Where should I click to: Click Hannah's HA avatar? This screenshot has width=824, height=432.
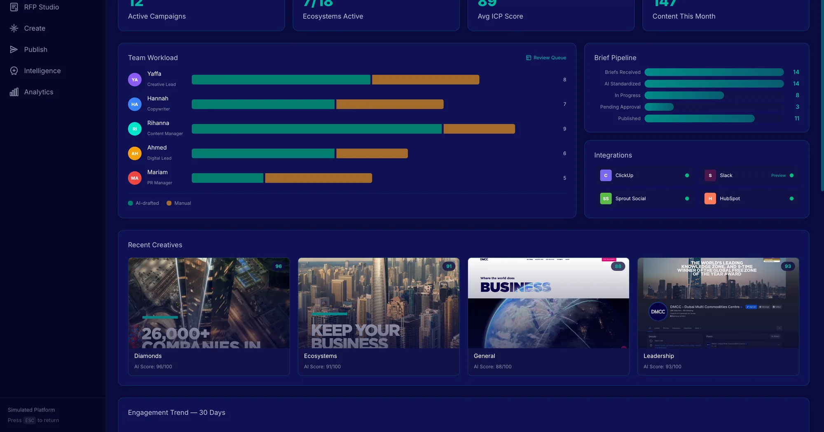click(x=135, y=104)
